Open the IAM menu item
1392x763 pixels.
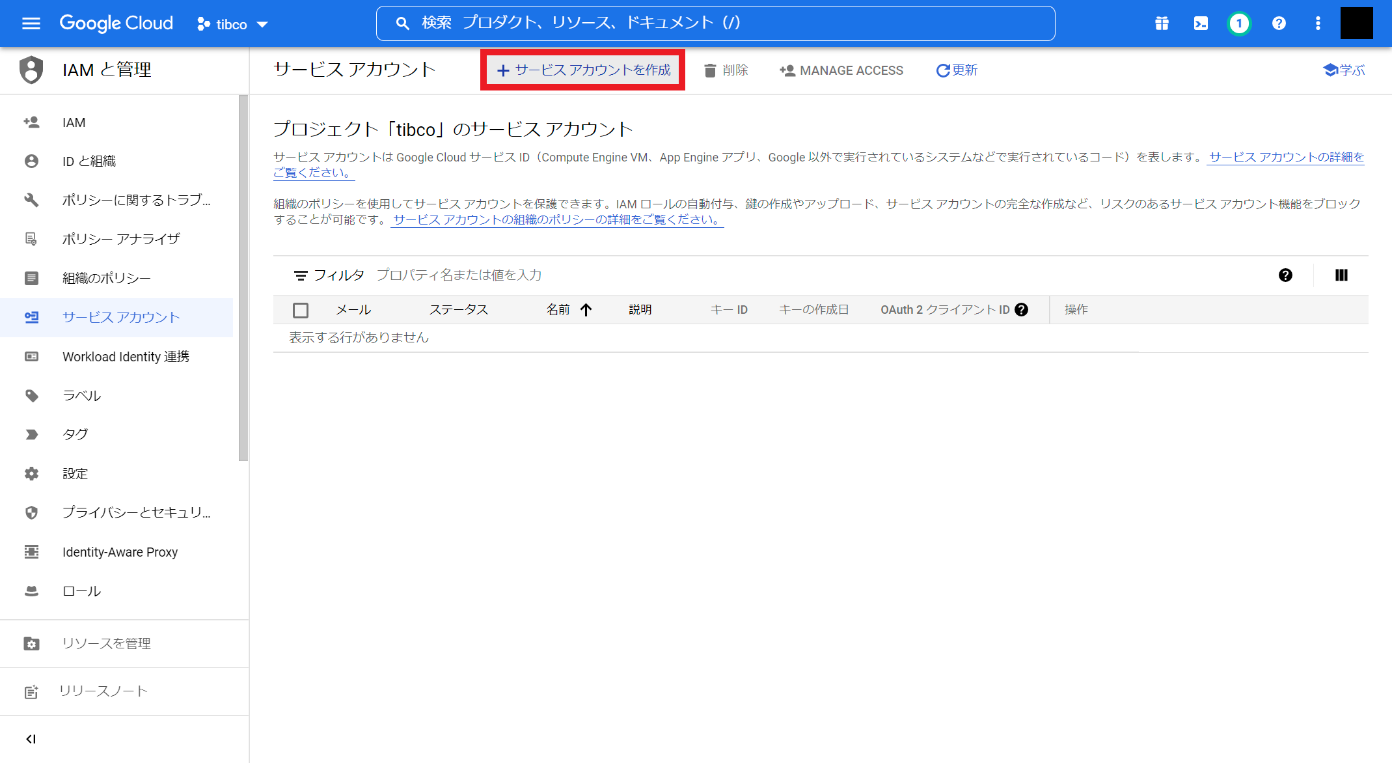pyautogui.click(x=116, y=122)
